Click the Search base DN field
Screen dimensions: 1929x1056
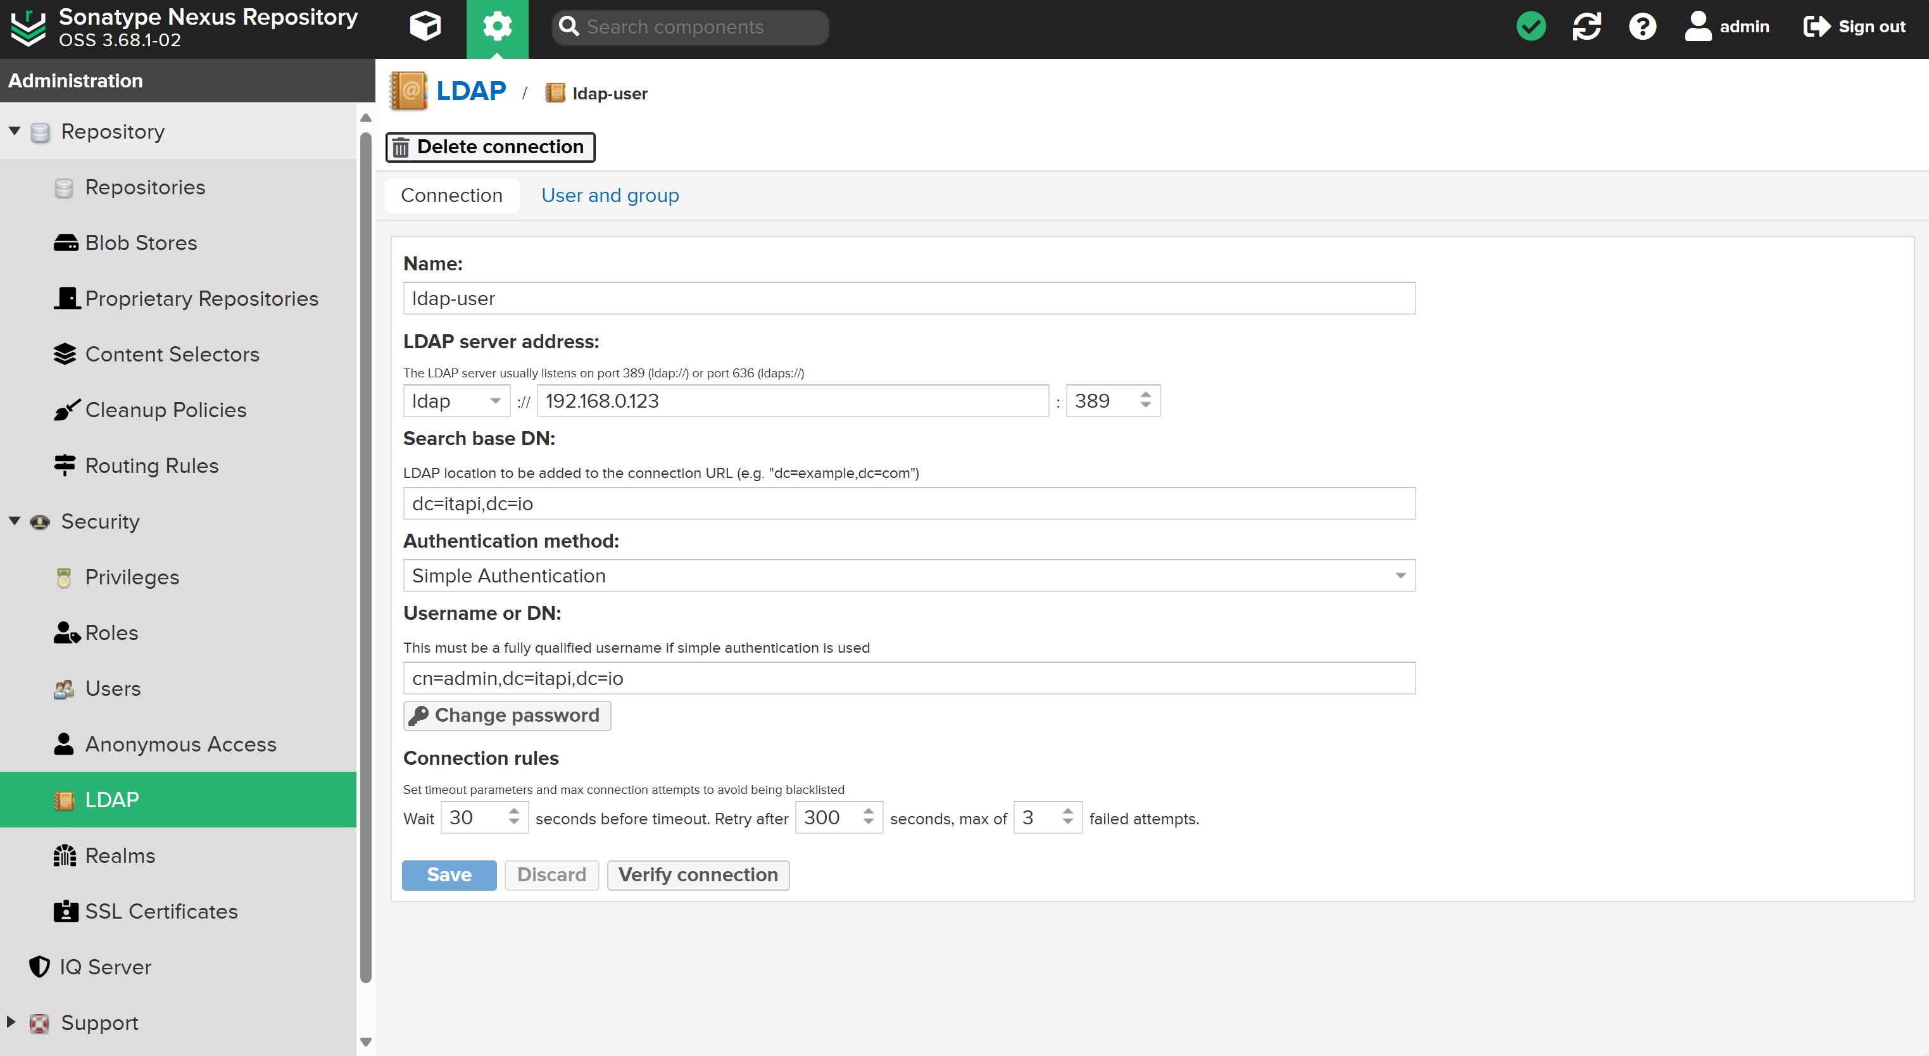[x=909, y=503]
